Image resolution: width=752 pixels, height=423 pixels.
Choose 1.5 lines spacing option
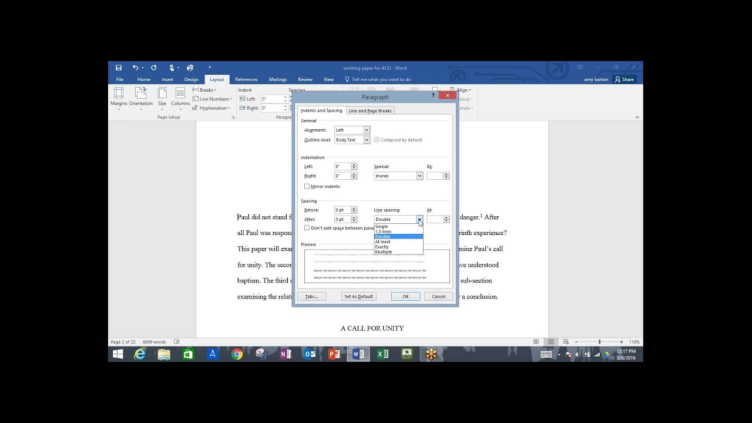coord(398,231)
